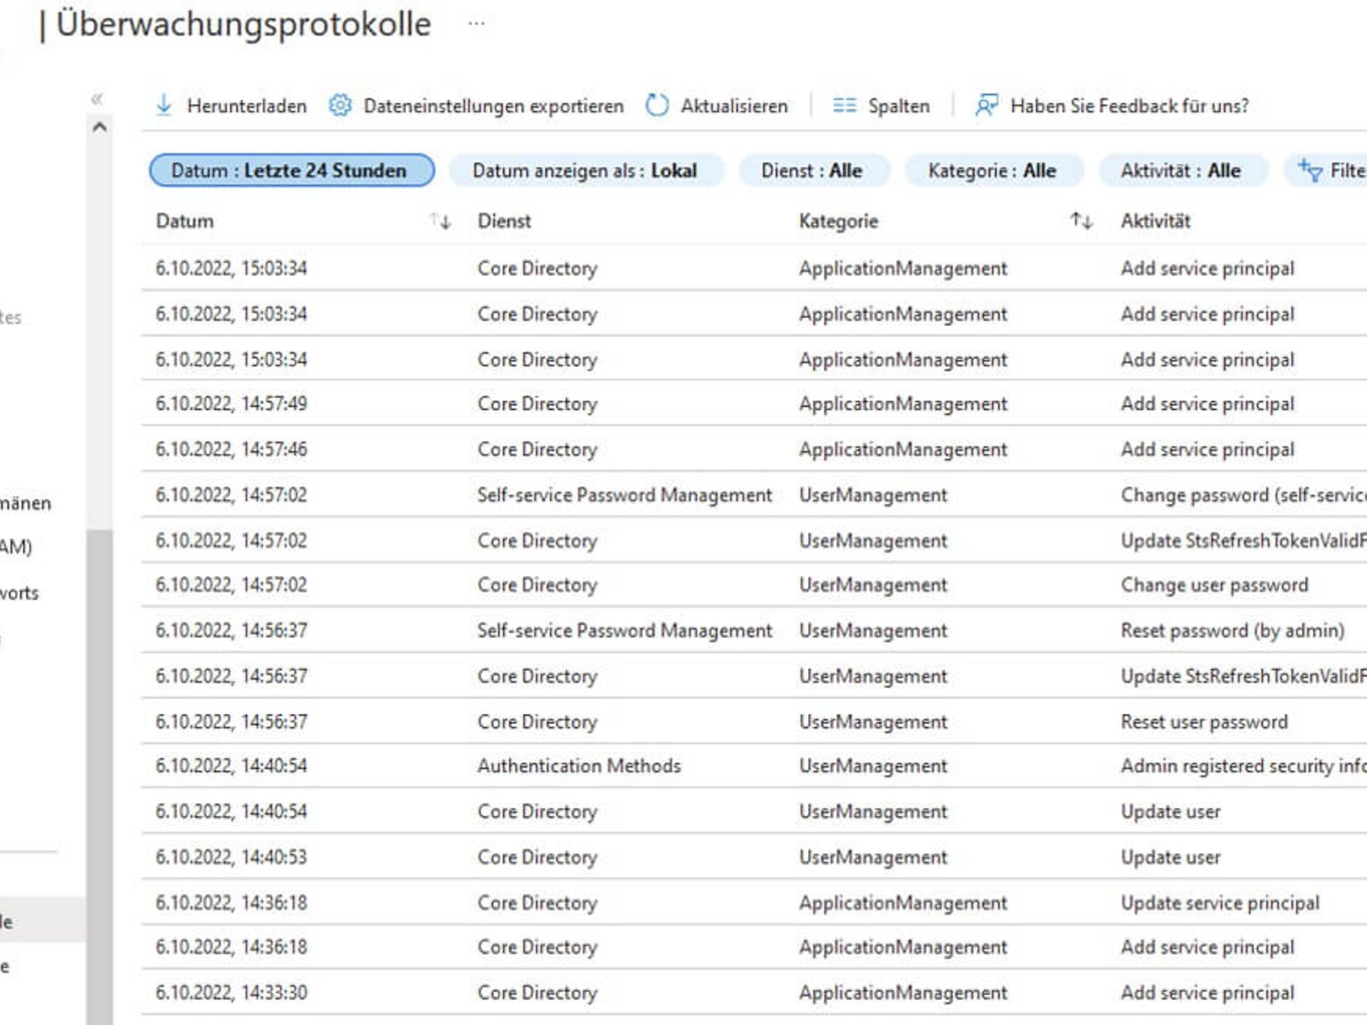
Task: Click the Aktualisieren button to refresh logs
Action: click(733, 105)
